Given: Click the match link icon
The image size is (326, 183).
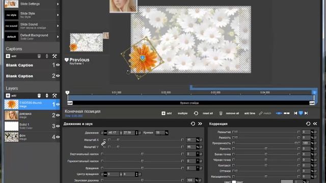Looking at the screenshot, I should coord(260,113).
